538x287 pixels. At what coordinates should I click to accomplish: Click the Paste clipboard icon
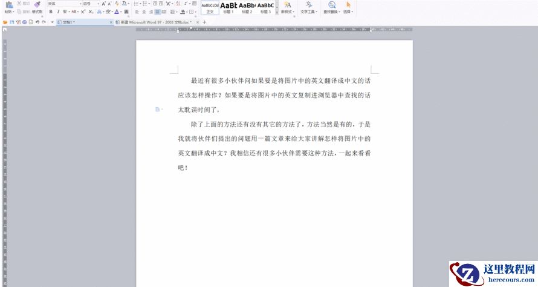(x=9, y=4)
